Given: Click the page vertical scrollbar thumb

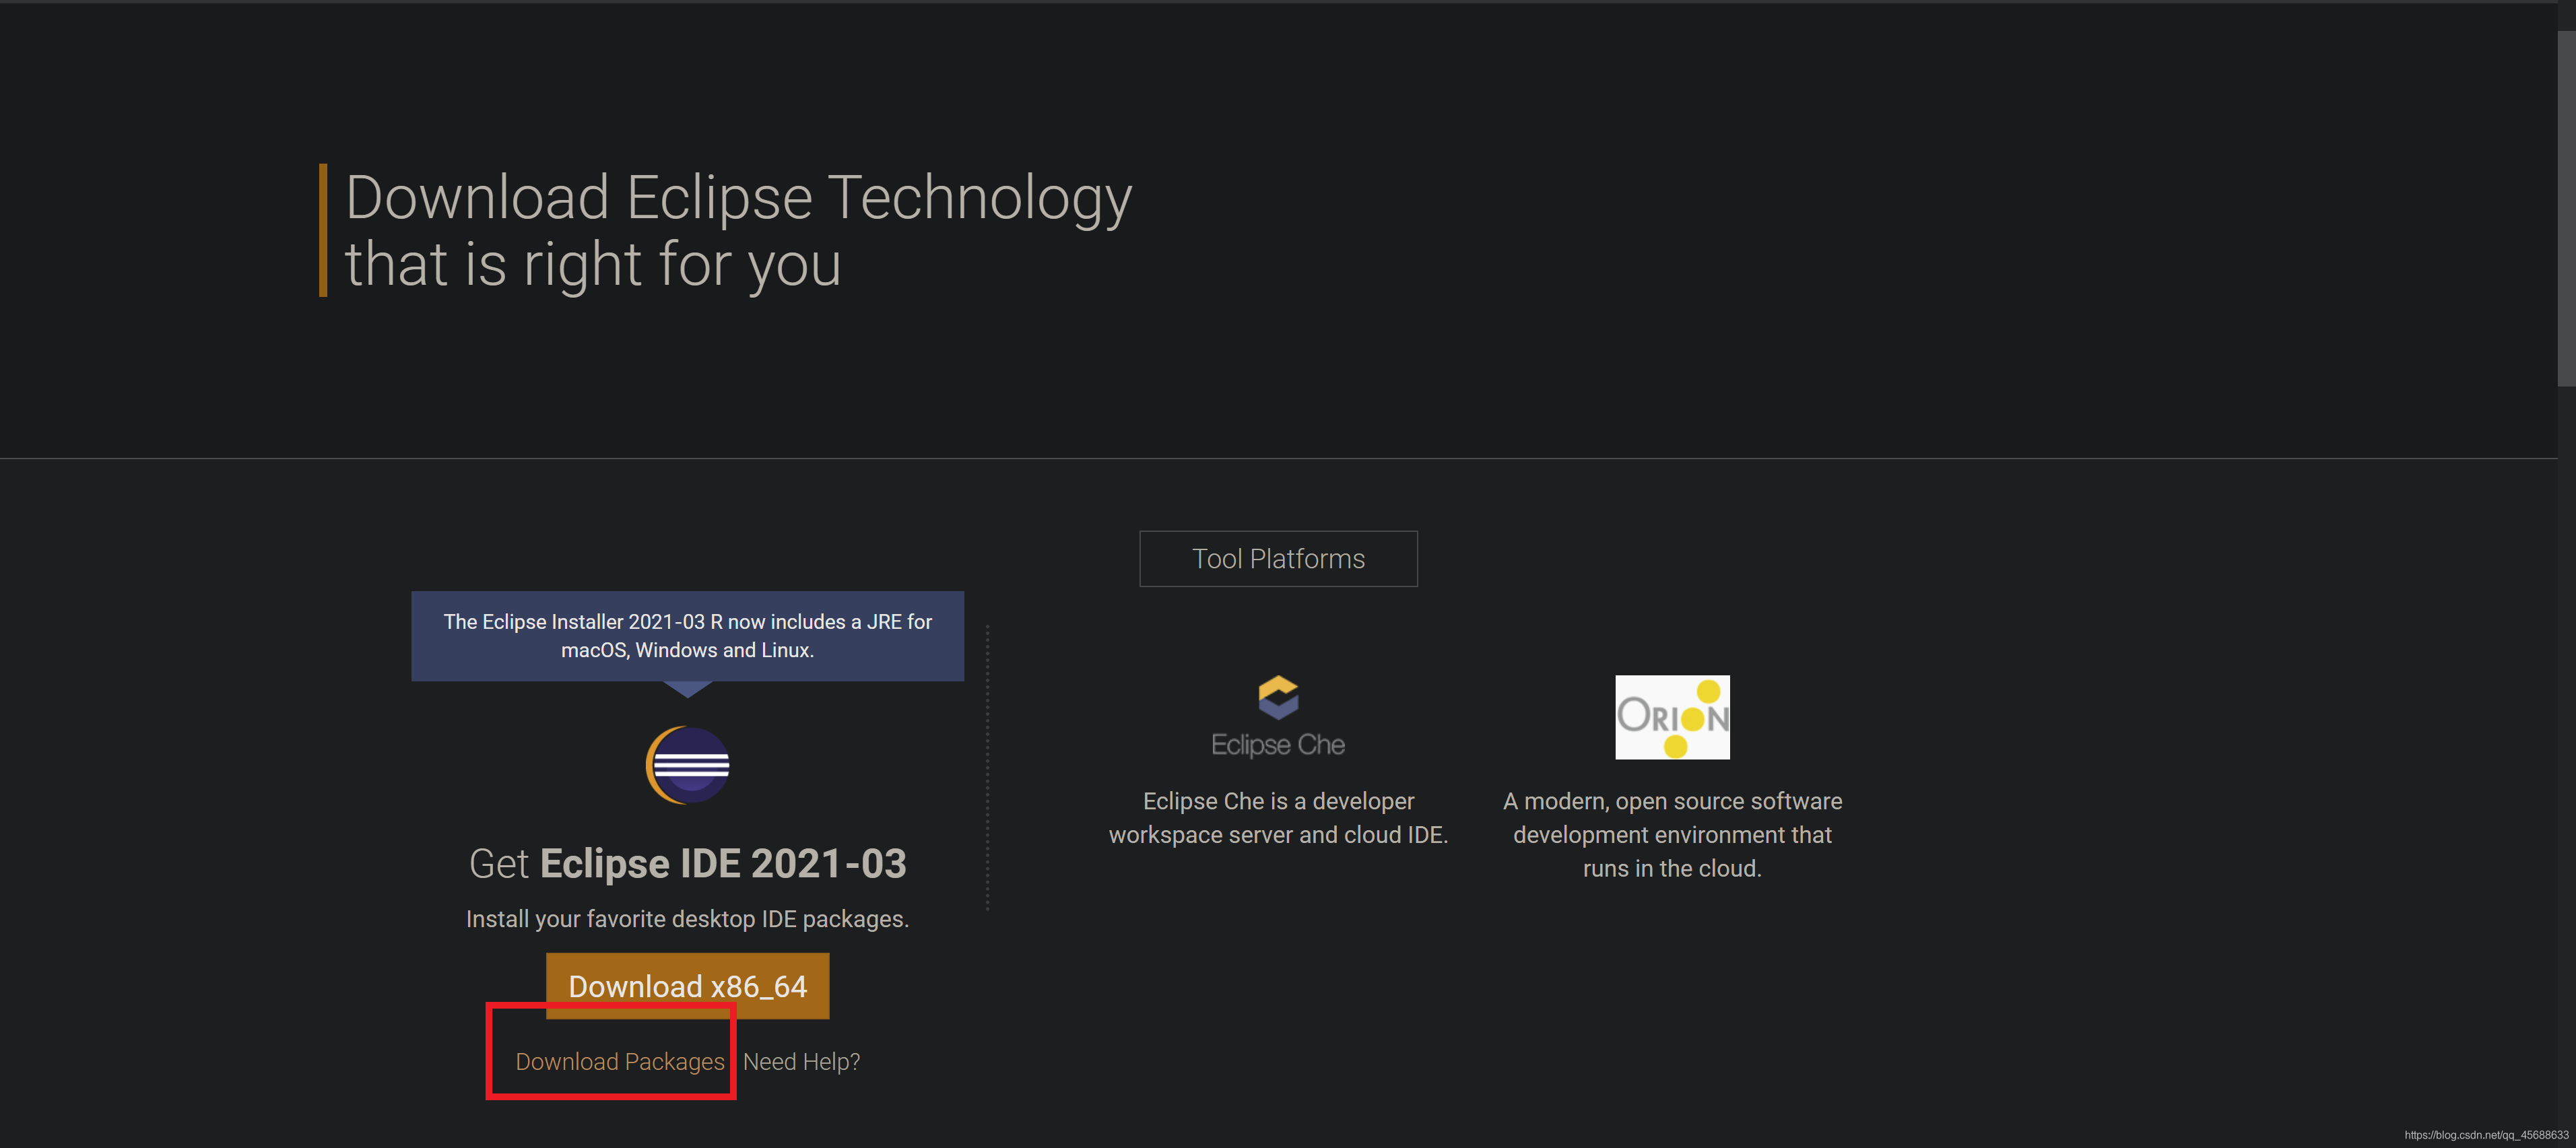Looking at the screenshot, I should [2566, 208].
